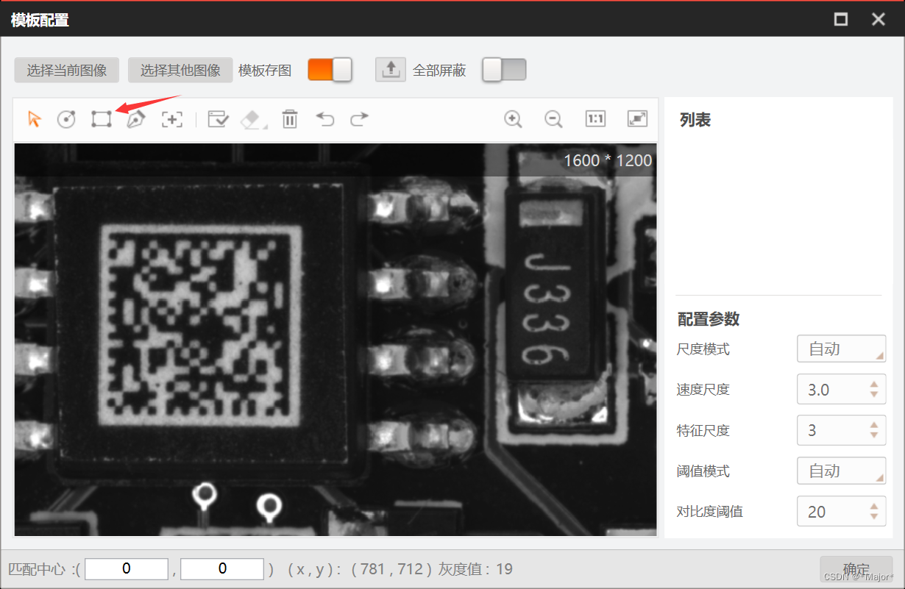Open the 阈值模式 dropdown
Image resolution: width=905 pixels, height=589 pixels.
(841, 471)
